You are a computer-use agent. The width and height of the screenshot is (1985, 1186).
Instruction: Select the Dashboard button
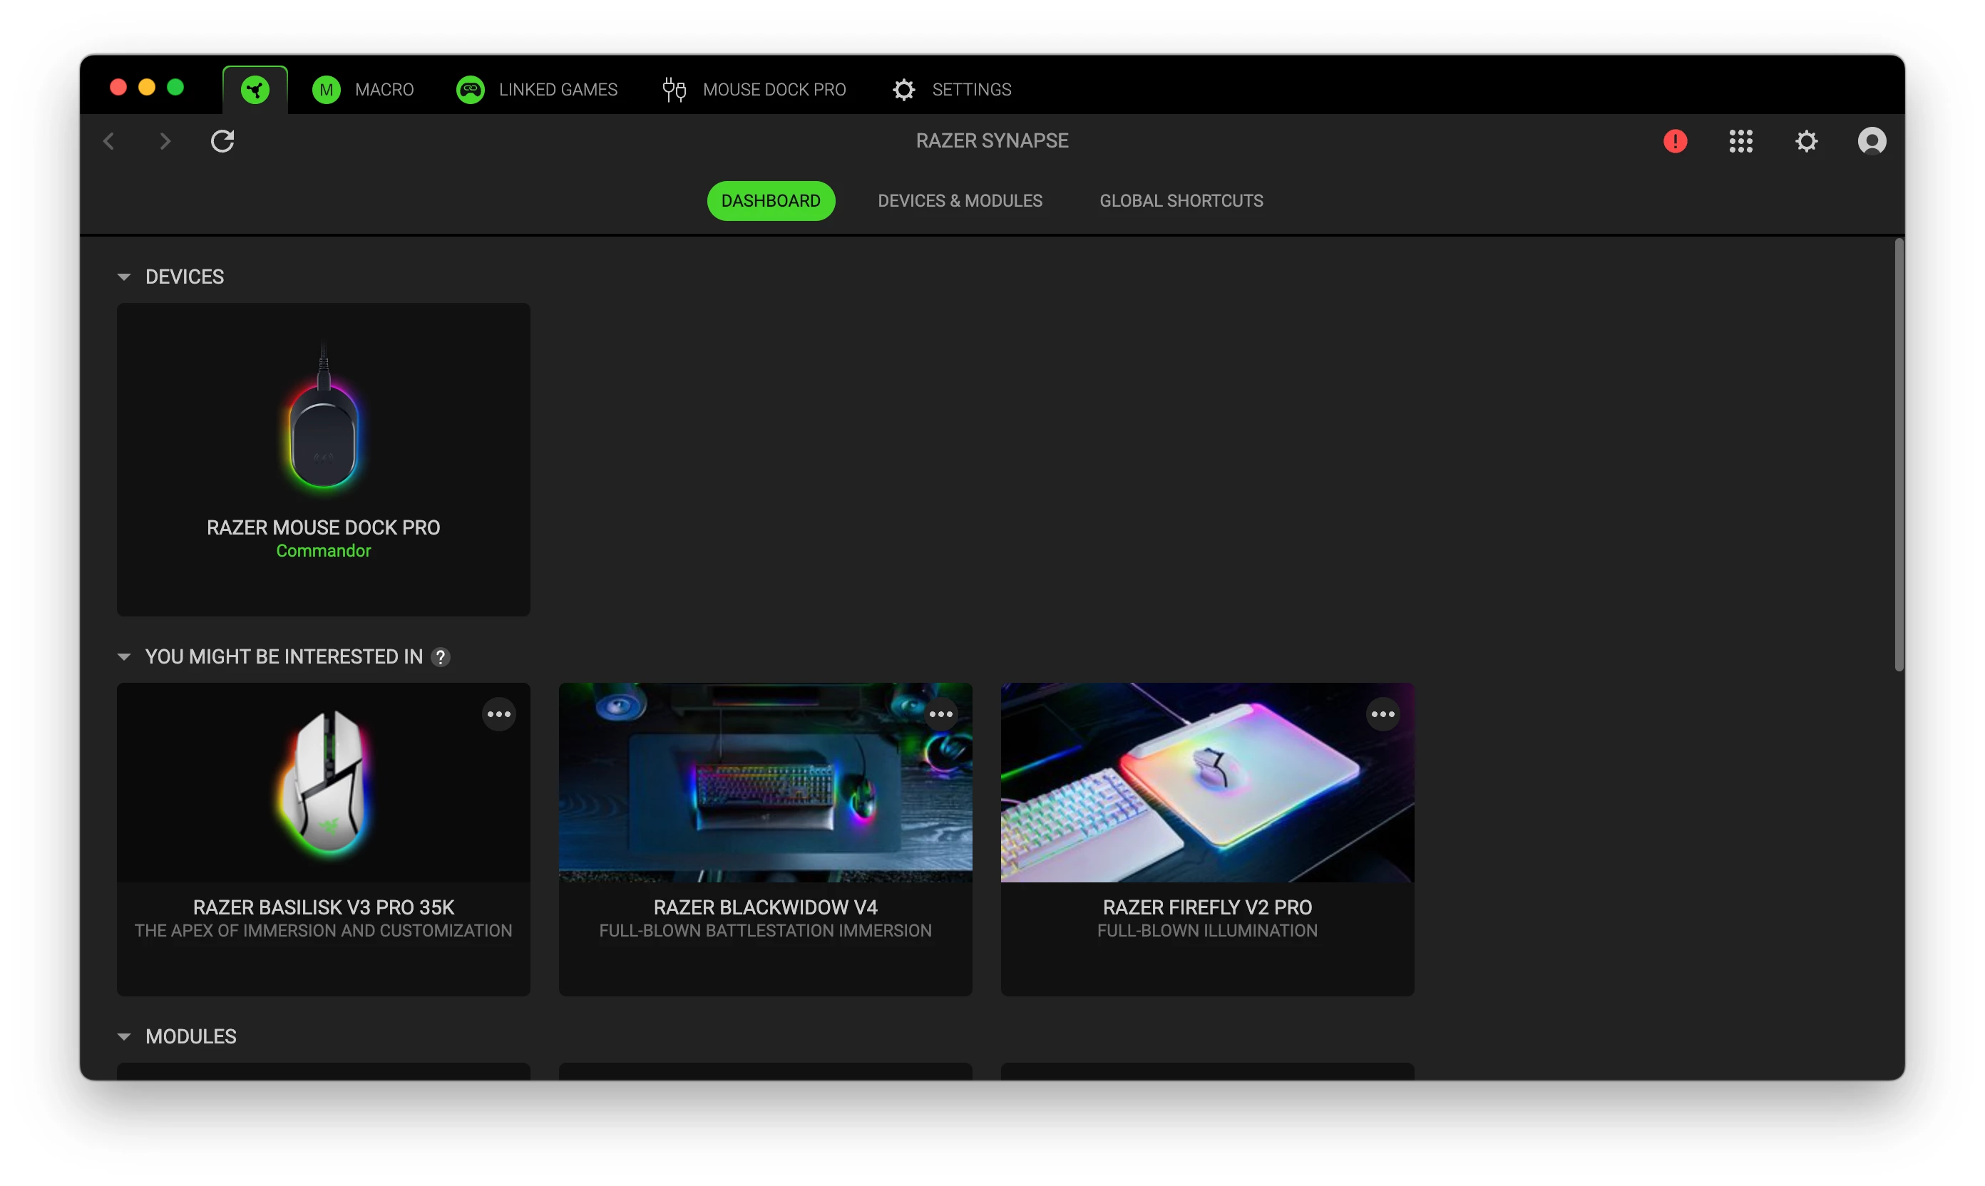click(771, 200)
